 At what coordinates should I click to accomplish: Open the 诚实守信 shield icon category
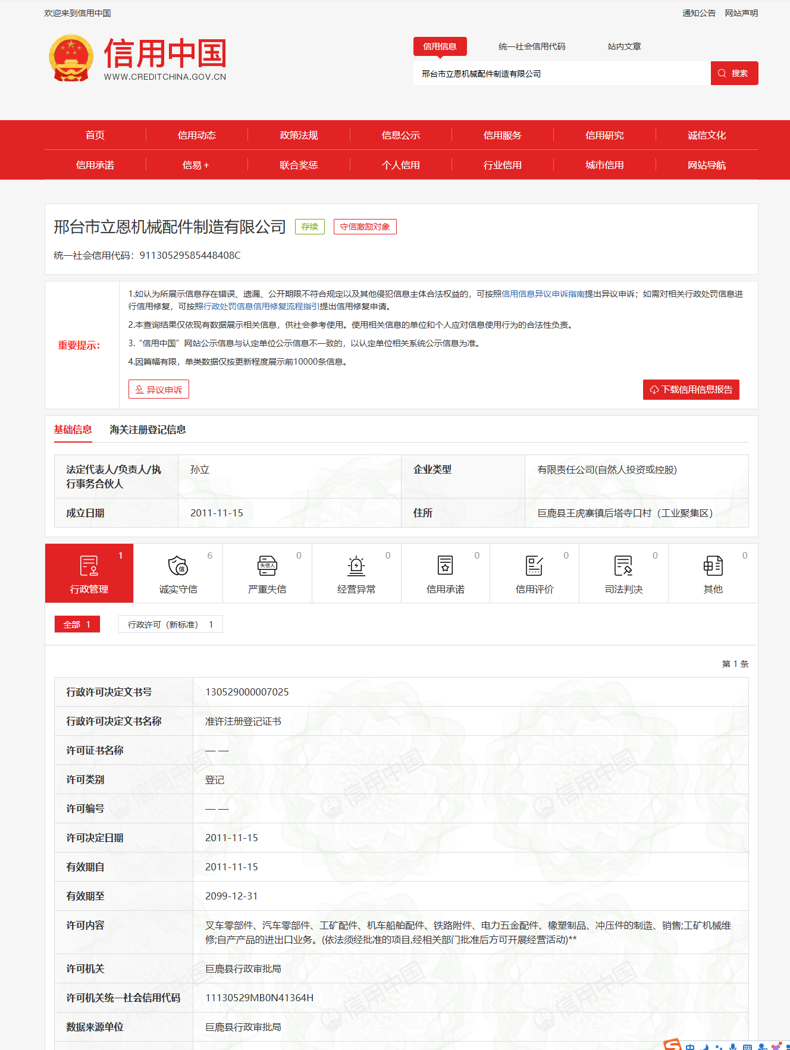tap(178, 573)
